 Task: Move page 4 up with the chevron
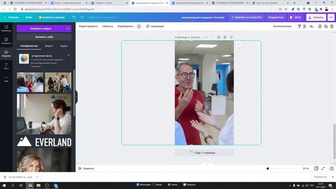[x=206, y=37]
